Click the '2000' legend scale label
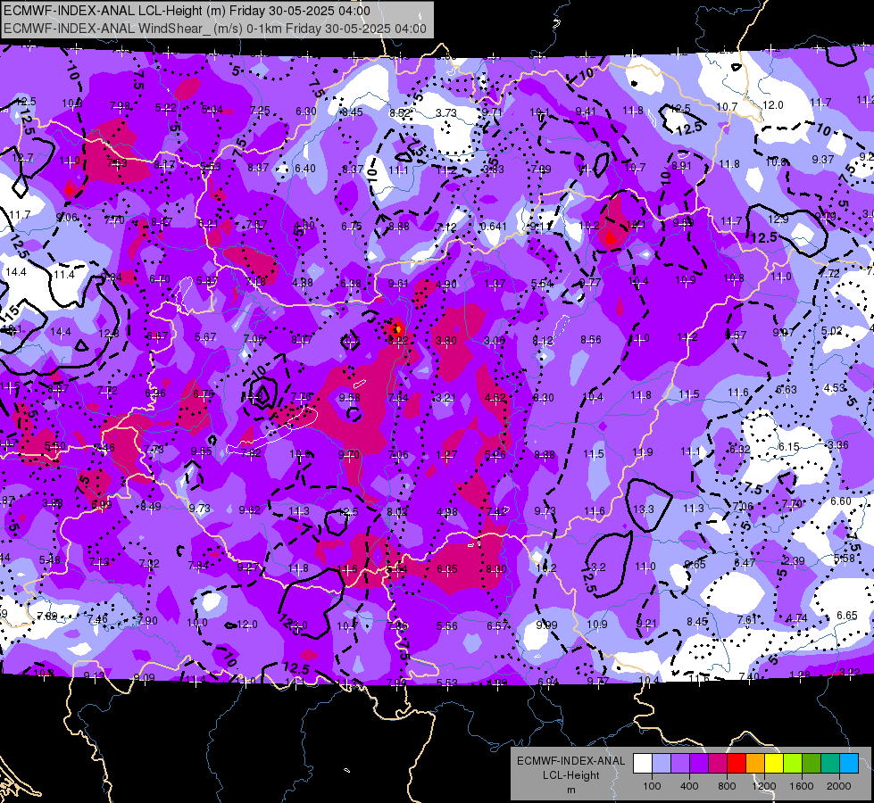The width and height of the screenshot is (874, 803). tap(839, 786)
